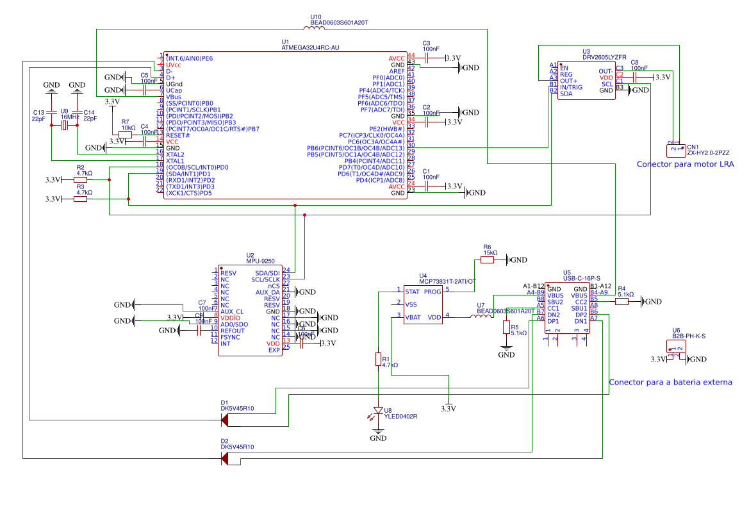Select the 15kΩ resistor R6
749x530 pixels.
488,260
